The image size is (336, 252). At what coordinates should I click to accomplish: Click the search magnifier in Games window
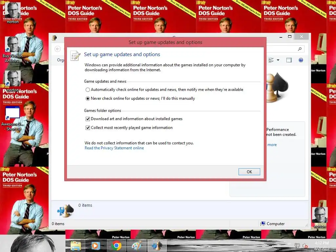(300, 49)
